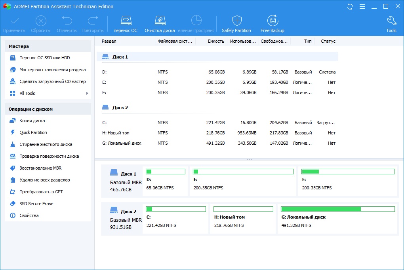404x270 pixels.
Task: Select Quick Partition in the sidebar
Action: tap(33, 132)
